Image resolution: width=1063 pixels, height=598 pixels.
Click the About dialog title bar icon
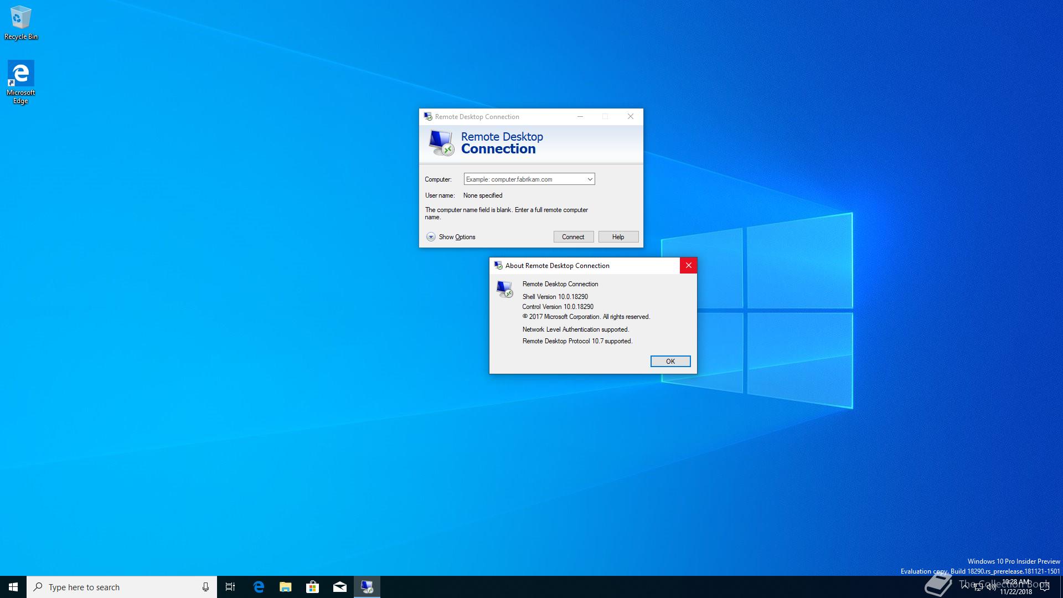(x=498, y=266)
